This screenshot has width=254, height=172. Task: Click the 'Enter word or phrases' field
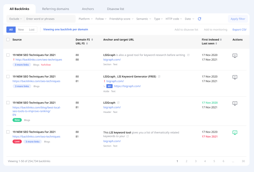50,19
